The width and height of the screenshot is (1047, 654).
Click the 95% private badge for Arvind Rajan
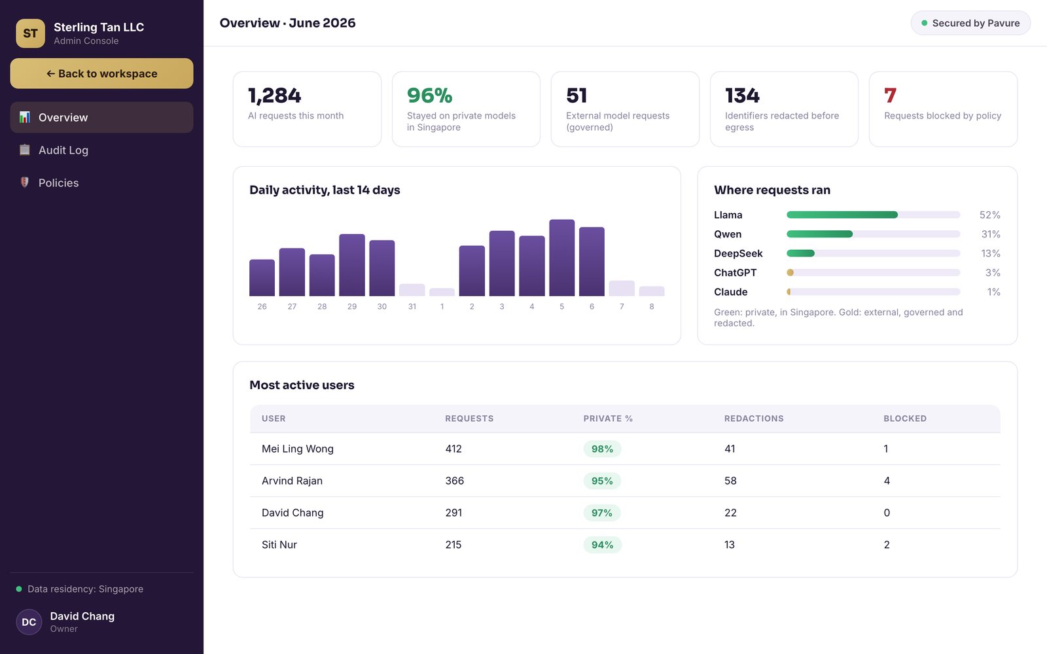point(602,481)
